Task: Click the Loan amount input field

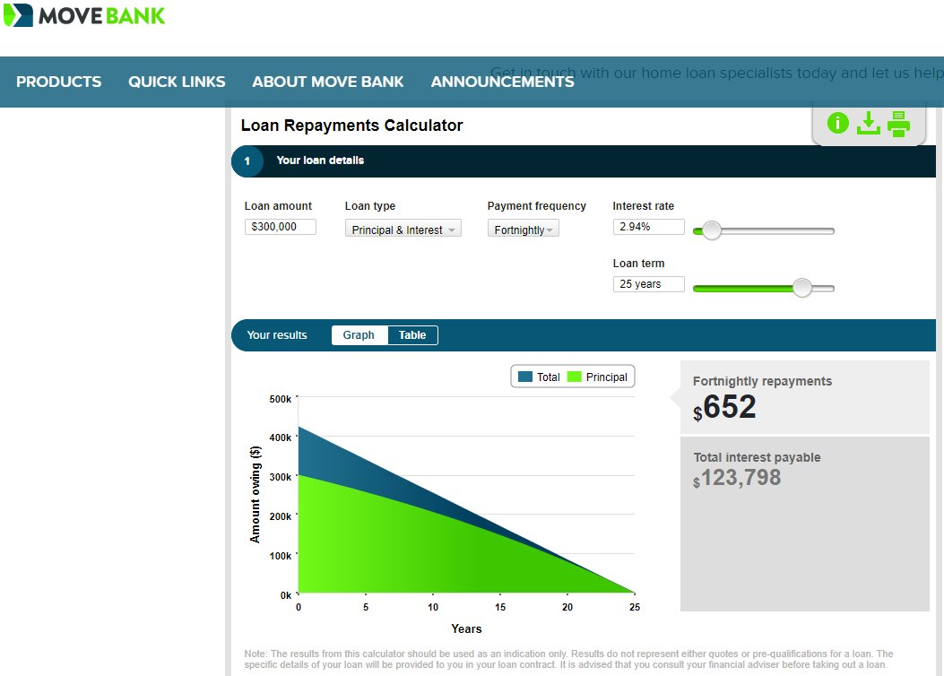Action: (280, 228)
